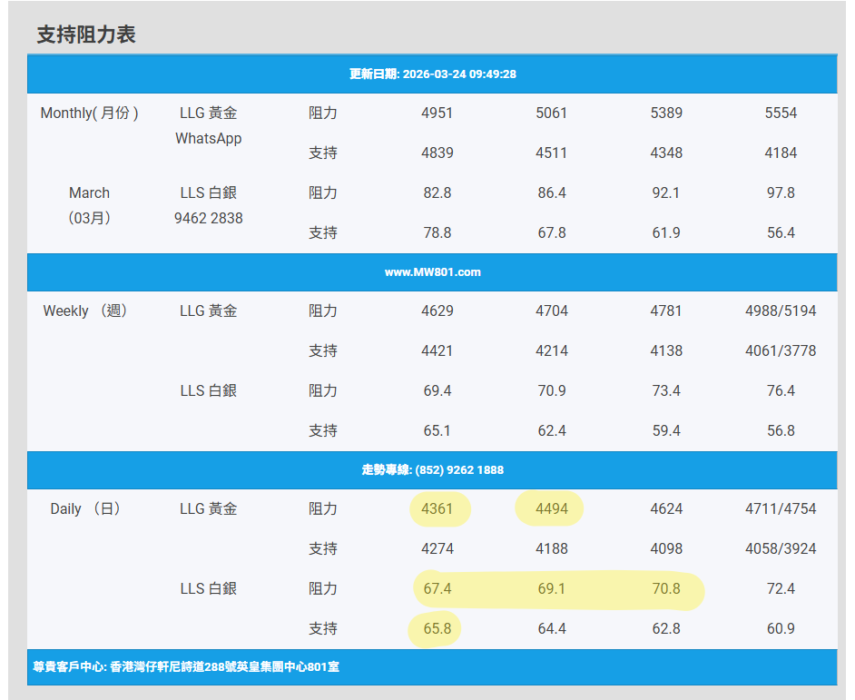Select weekly gold resistance cell 4988/5194
The width and height of the screenshot is (855, 700).
point(781,311)
